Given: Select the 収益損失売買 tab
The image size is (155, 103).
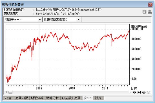Looking at the screenshot, I should pos(71,98).
